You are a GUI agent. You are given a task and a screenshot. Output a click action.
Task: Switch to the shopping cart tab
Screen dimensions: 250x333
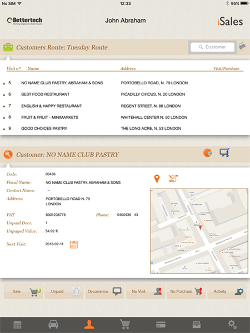tap(125, 324)
